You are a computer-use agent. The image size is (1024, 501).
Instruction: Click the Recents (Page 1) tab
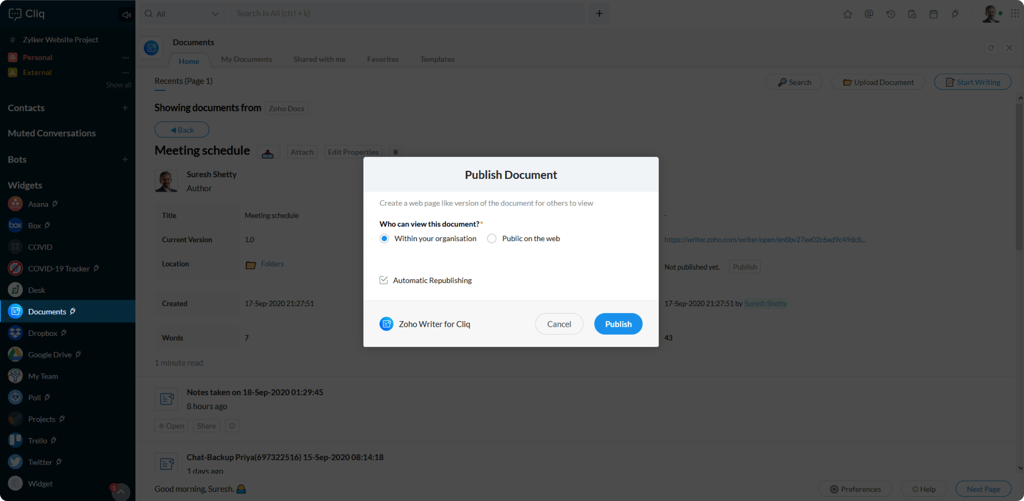(x=183, y=81)
